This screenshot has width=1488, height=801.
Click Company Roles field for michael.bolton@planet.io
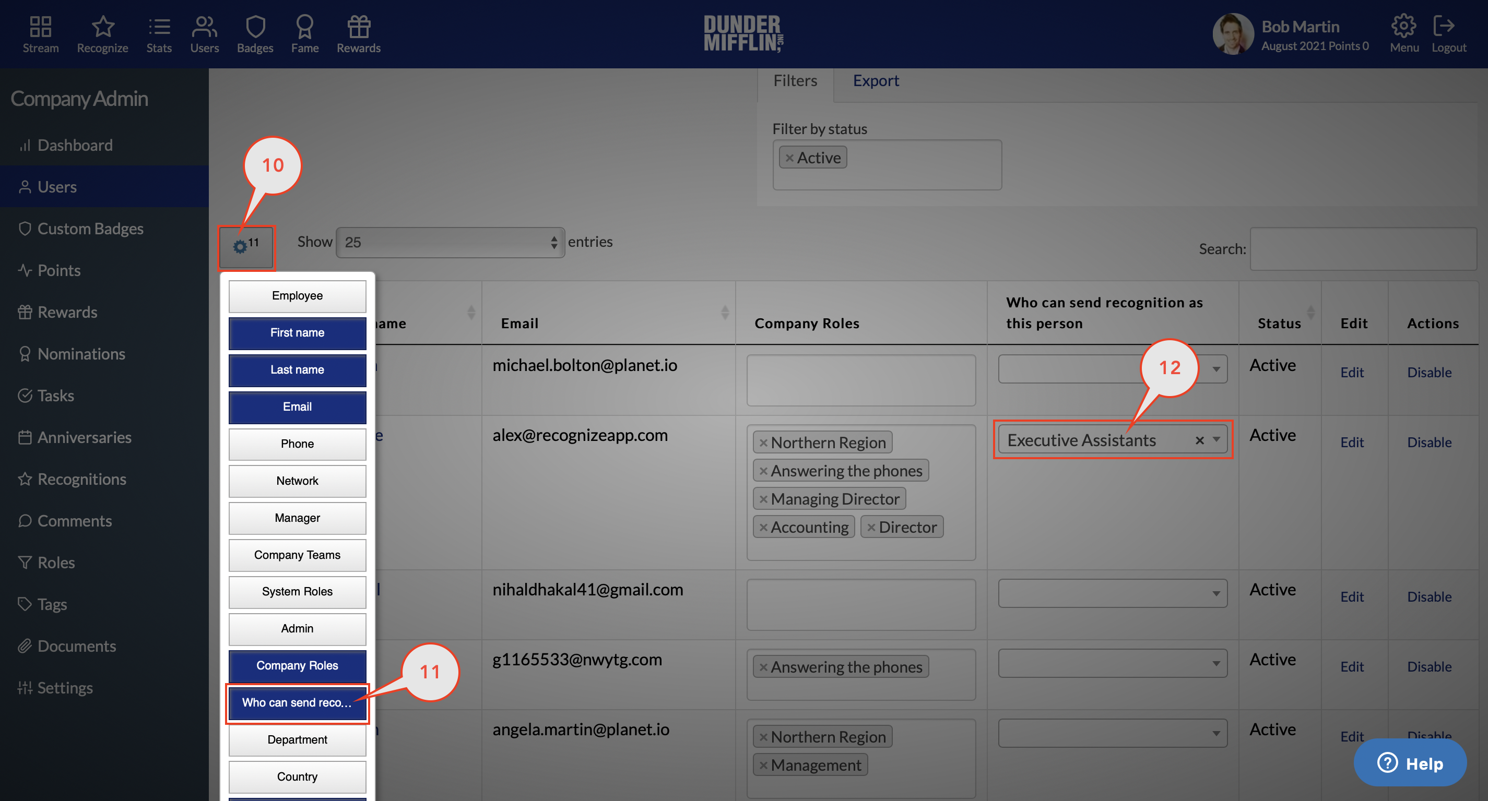coord(860,380)
